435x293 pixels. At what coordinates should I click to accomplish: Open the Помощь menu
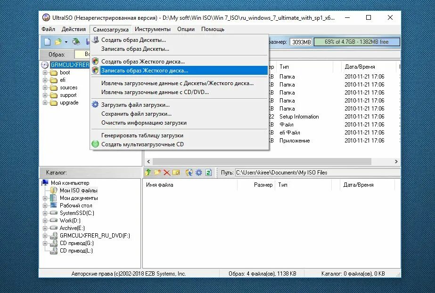(x=213, y=29)
